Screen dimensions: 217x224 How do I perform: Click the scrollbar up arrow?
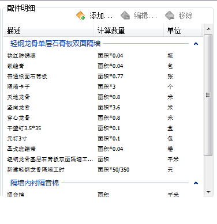(x=208, y=29)
